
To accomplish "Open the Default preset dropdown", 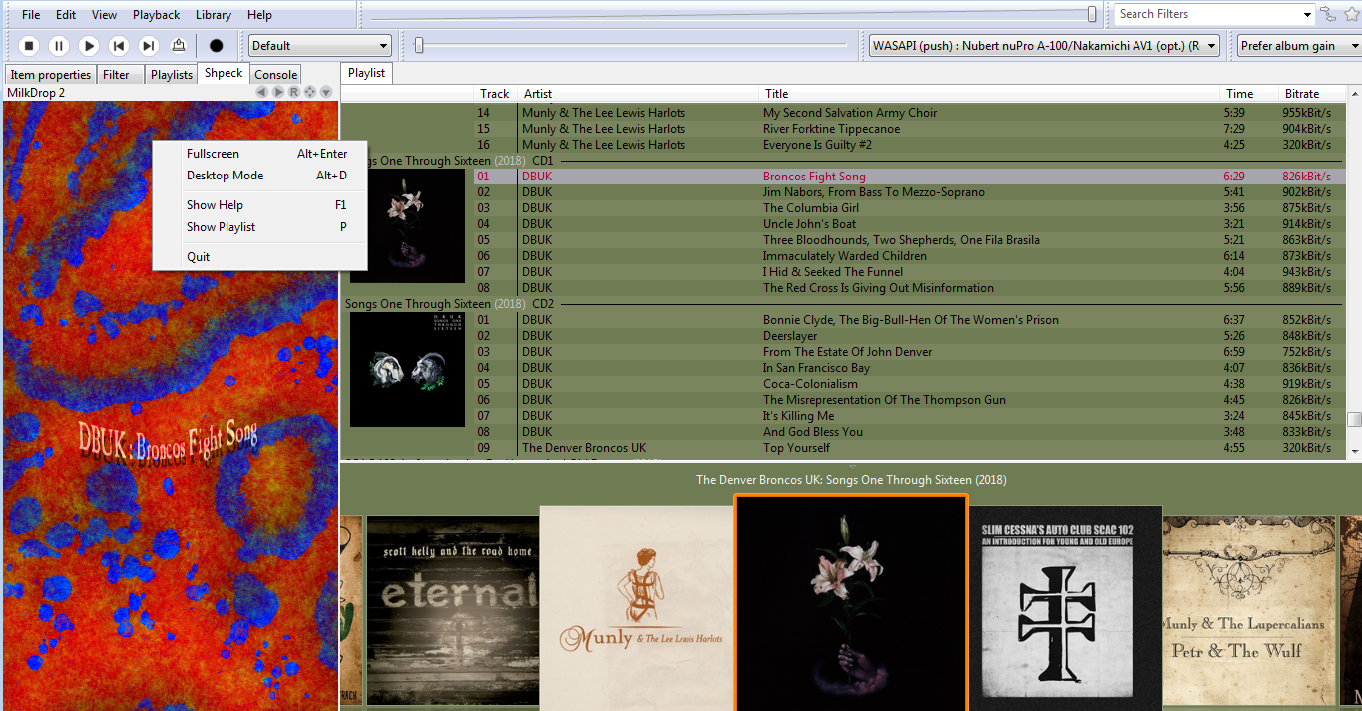I will (x=319, y=45).
